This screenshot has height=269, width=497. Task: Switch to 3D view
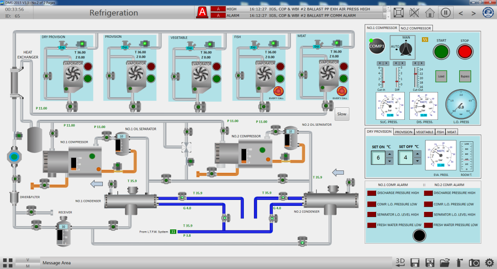[x=401, y=263]
